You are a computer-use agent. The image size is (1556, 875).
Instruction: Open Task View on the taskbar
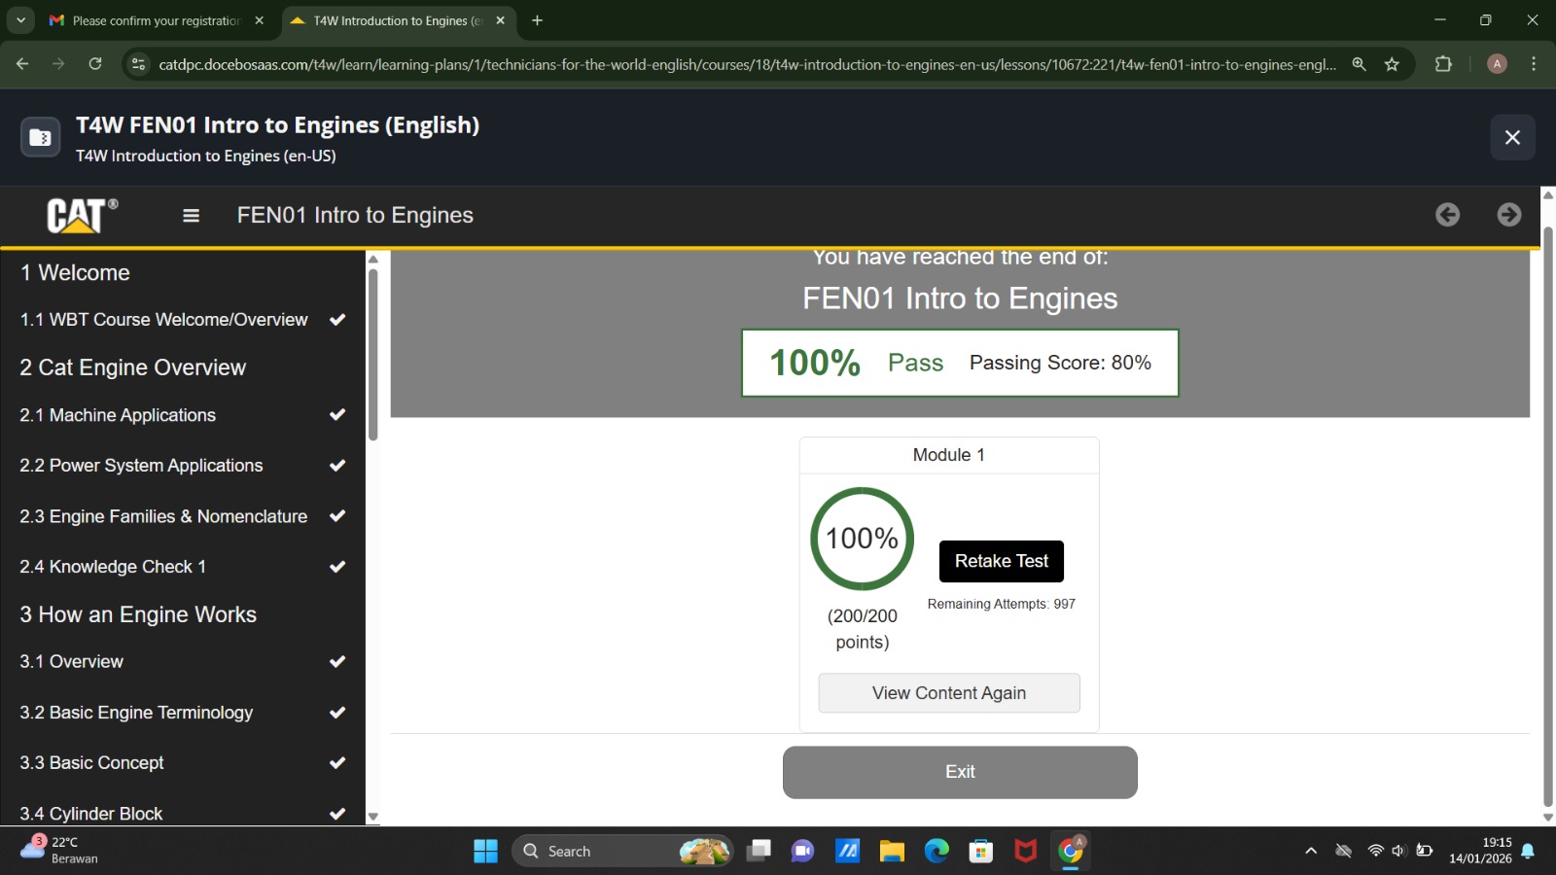point(759,852)
